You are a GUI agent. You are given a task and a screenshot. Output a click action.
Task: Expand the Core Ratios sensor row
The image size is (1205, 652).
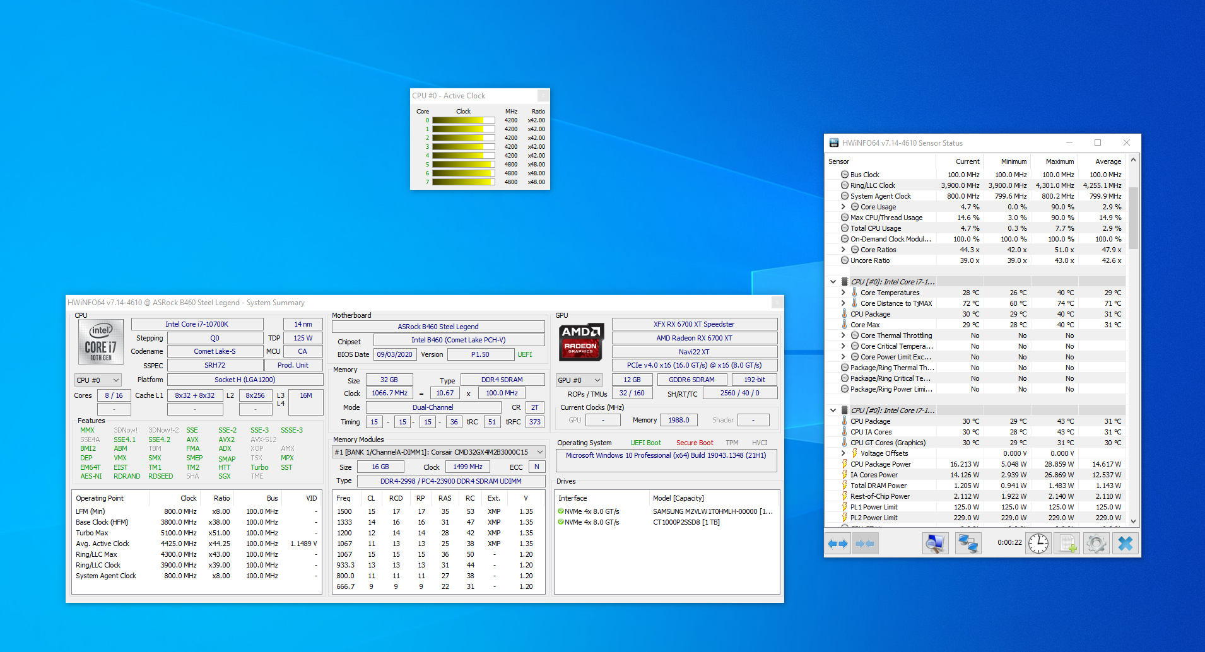pyautogui.click(x=843, y=250)
